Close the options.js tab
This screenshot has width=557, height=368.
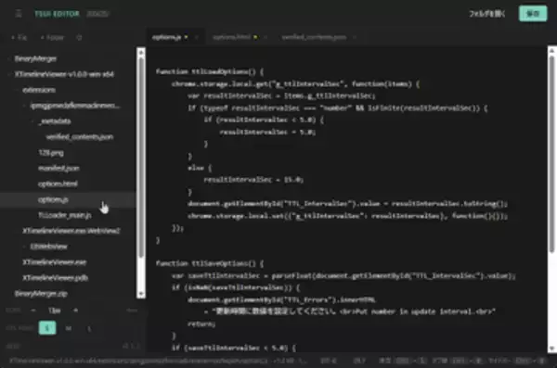pyautogui.click(x=197, y=37)
